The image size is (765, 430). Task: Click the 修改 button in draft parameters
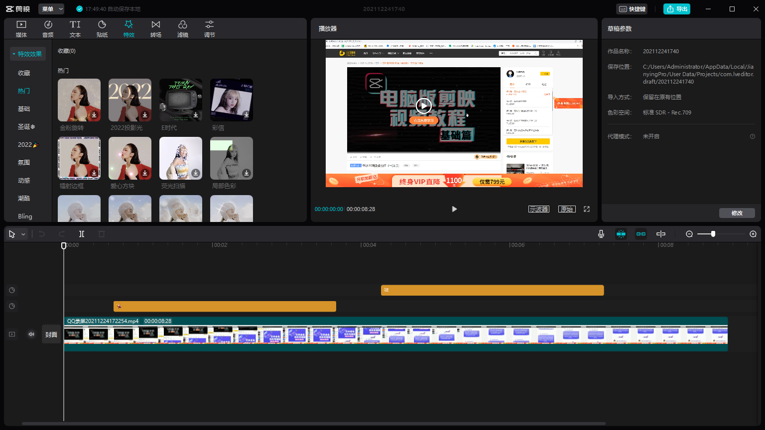pyautogui.click(x=737, y=213)
